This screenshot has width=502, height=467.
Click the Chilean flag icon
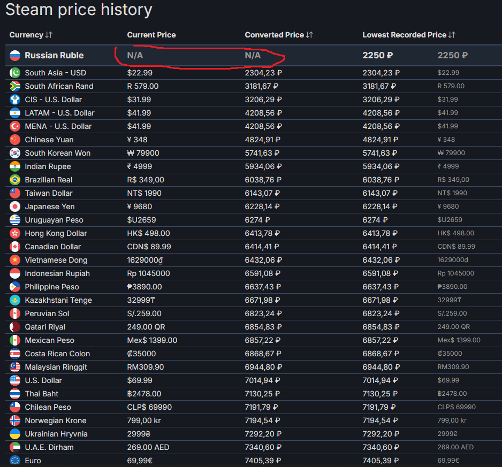click(15, 407)
